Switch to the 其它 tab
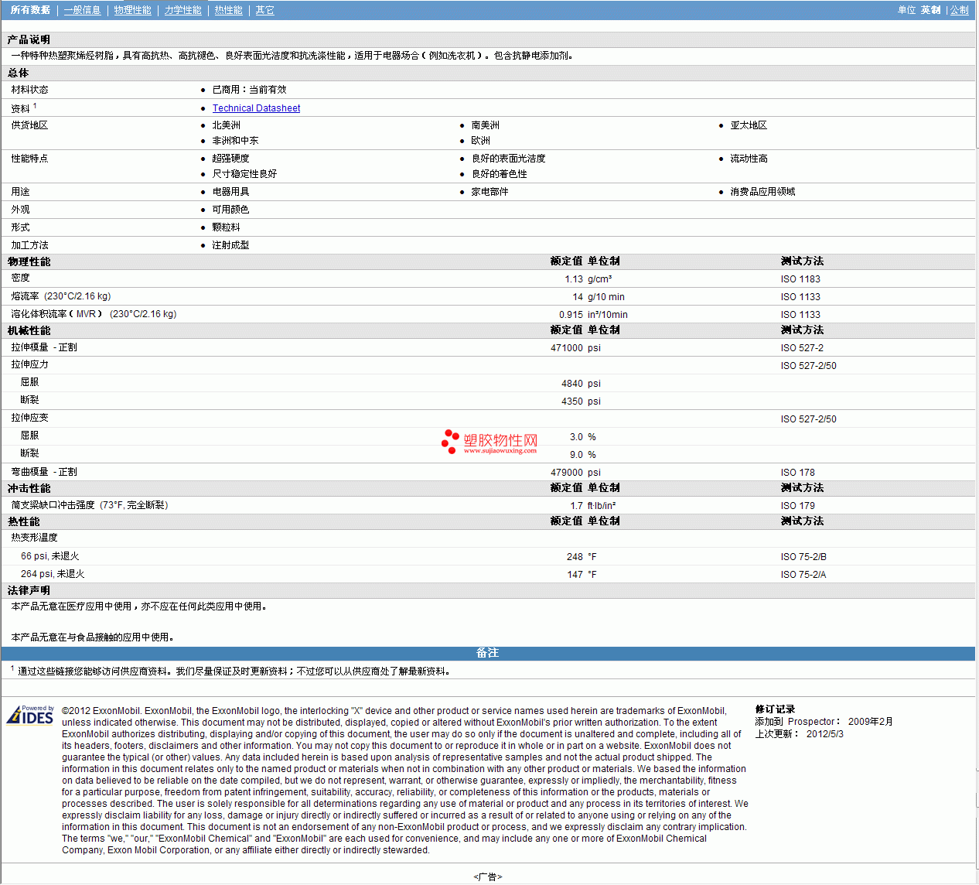This screenshot has height=885, width=979. click(264, 10)
